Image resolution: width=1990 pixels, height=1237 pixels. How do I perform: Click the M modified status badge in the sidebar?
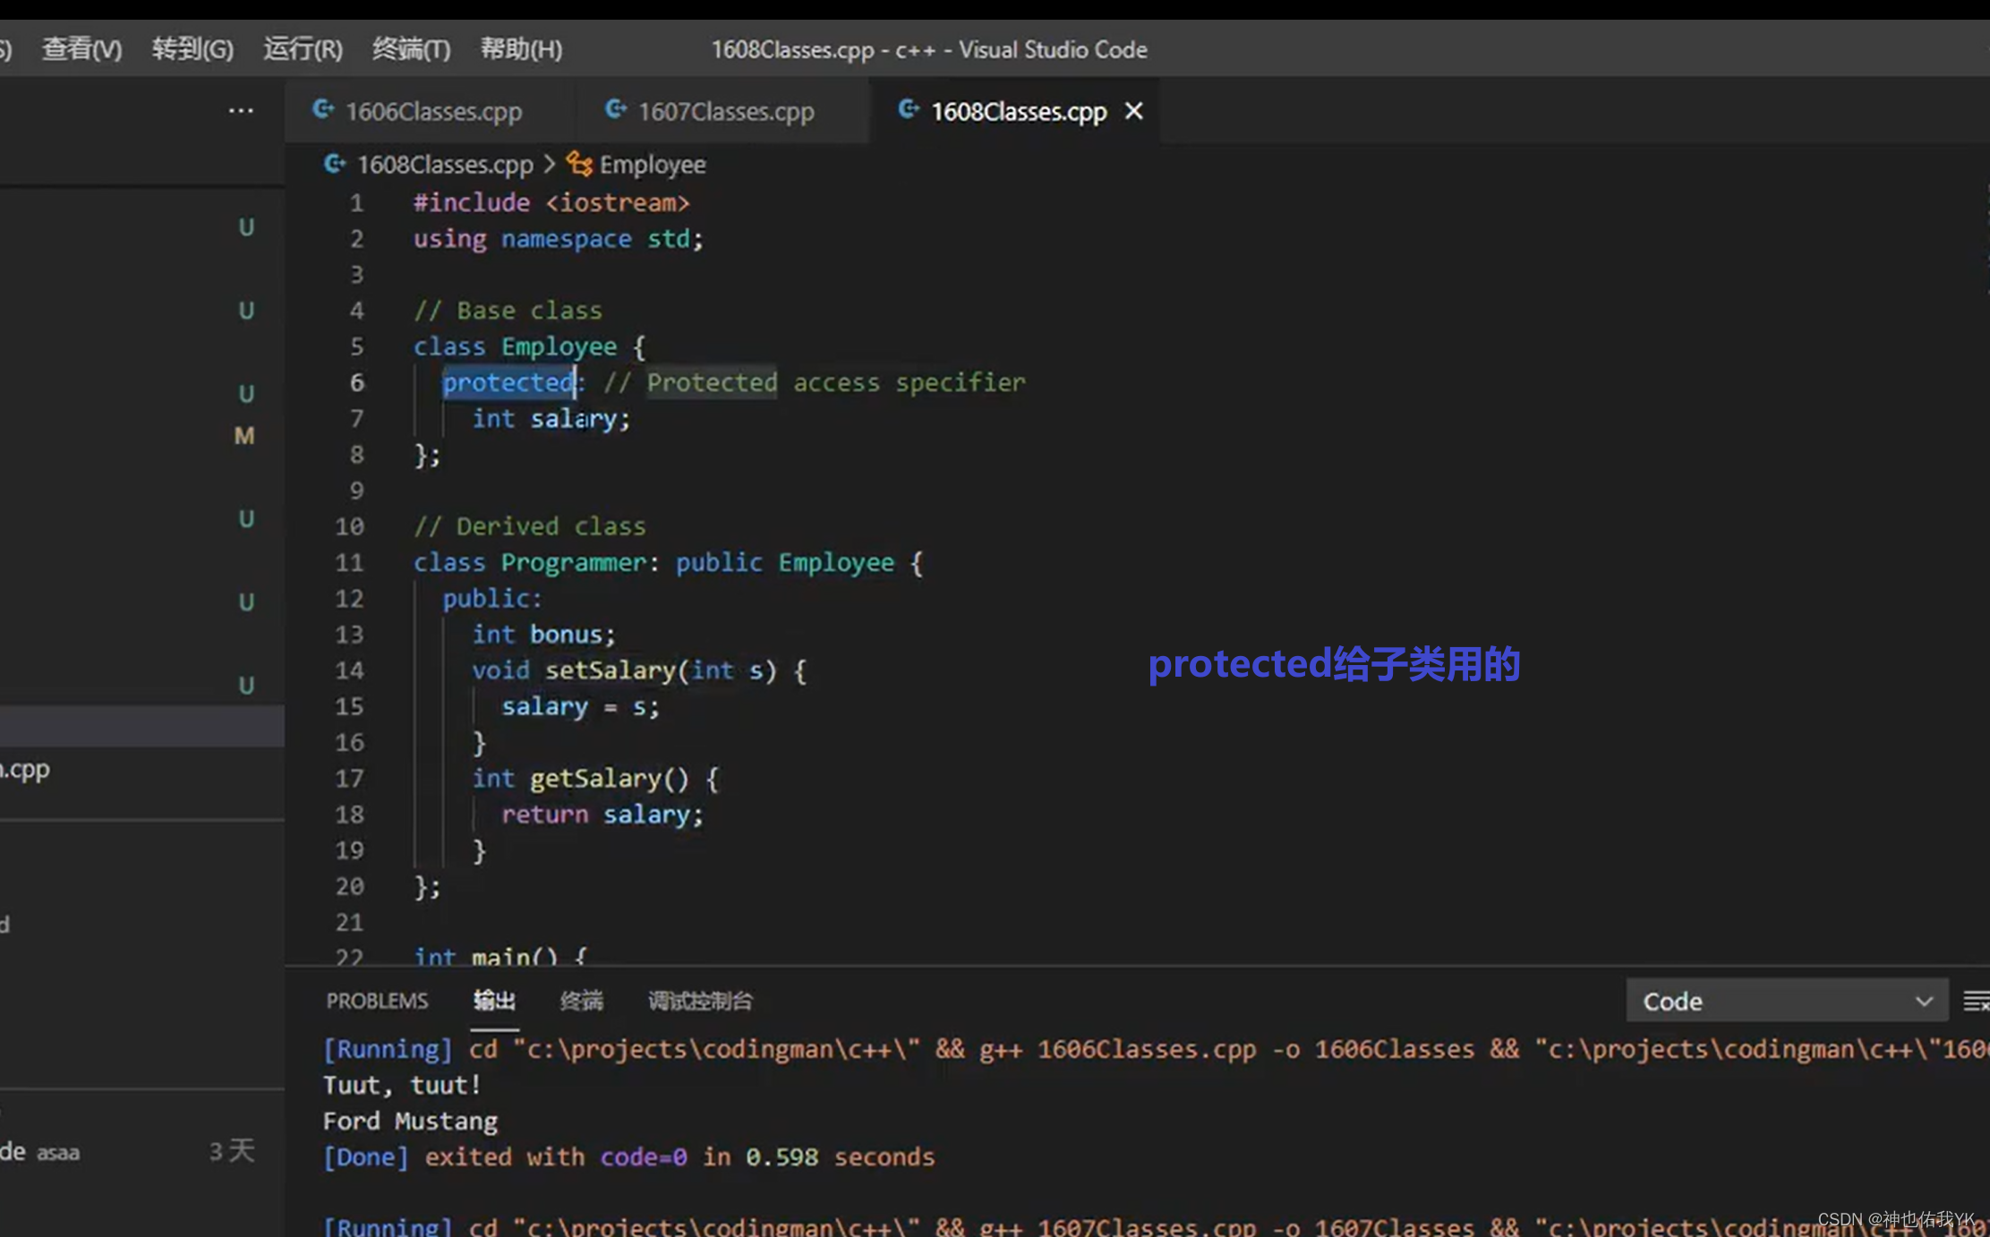click(244, 436)
